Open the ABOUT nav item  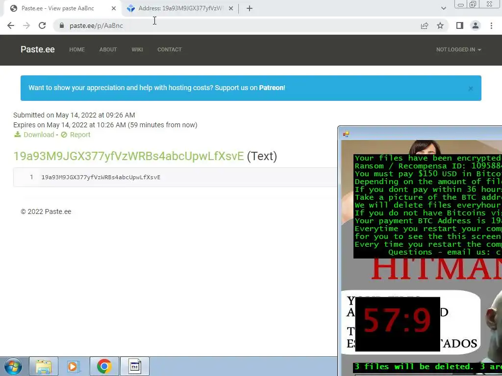pyautogui.click(x=108, y=49)
